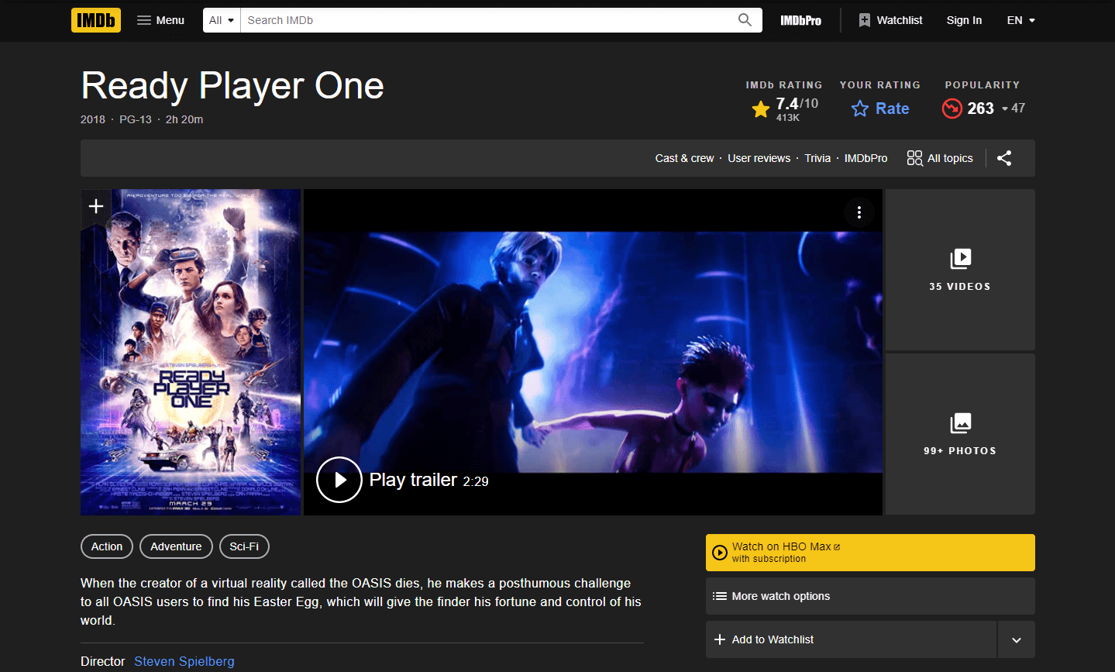
Task: Add to watchlist via the poster plus ribbon
Action: pos(96,206)
